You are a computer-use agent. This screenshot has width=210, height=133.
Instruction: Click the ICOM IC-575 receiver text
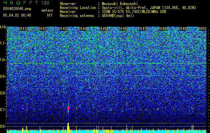tap(134, 12)
